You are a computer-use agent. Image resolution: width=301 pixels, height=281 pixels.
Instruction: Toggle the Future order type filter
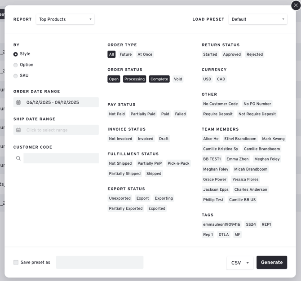coord(126,54)
